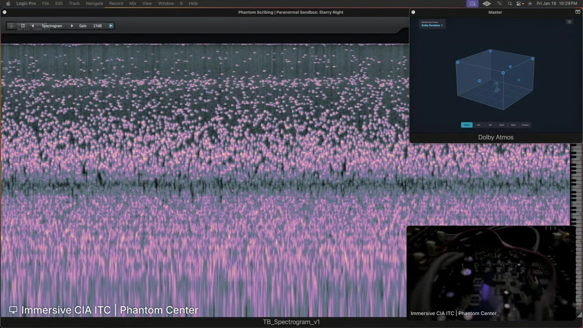Select the Back view button
Image resolution: width=583 pixels, height=328 pixels.
click(513, 125)
